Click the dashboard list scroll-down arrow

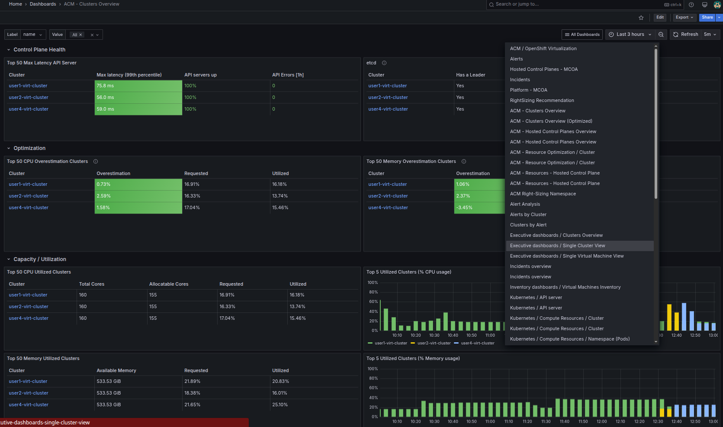656,342
